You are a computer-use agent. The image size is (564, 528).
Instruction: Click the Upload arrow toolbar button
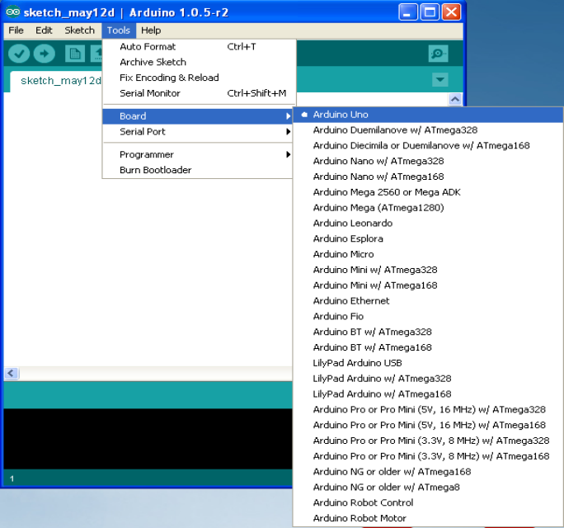pyautogui.click(x=45, y=54)
